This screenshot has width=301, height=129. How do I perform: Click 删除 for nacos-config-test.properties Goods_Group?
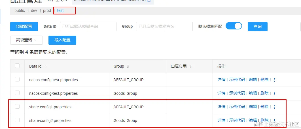click(264, 93)
